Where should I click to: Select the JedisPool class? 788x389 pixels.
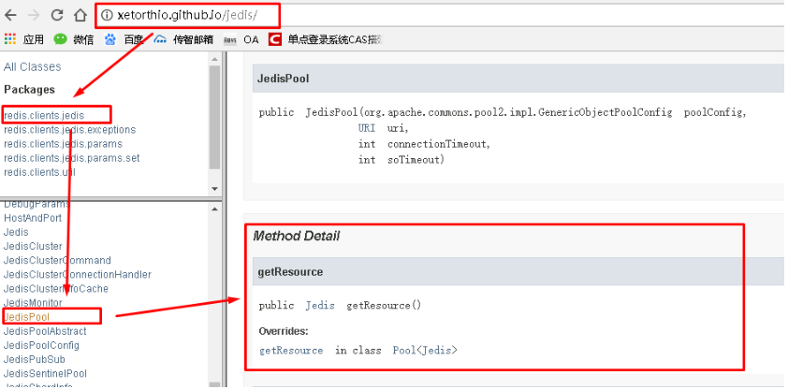[x=26, y=317]
